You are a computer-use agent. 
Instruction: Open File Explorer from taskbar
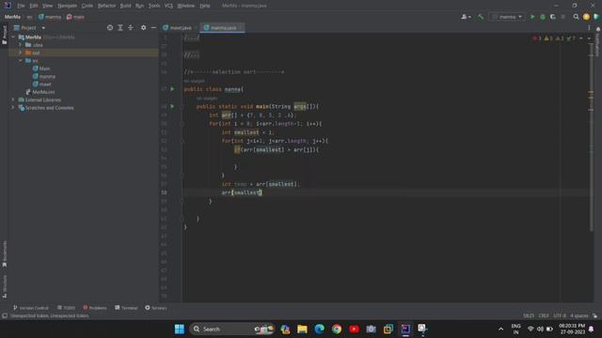pyautogui.click(x=302, y=329)
